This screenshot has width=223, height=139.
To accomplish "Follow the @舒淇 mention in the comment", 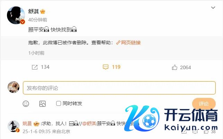I will pos(89,123).
